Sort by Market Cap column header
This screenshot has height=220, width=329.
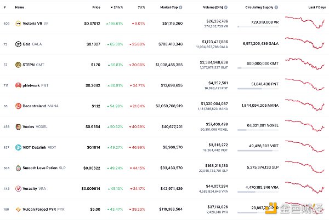click(x=171, y=8)
